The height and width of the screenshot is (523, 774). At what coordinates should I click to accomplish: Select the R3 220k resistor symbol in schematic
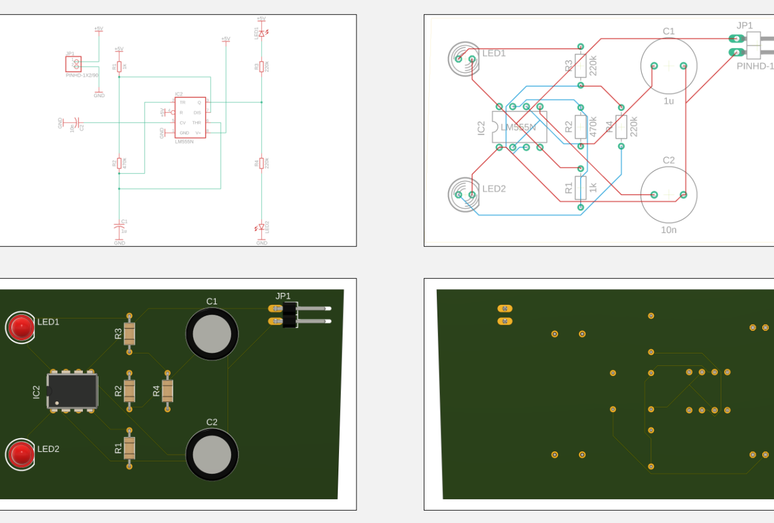pos(262,66)
